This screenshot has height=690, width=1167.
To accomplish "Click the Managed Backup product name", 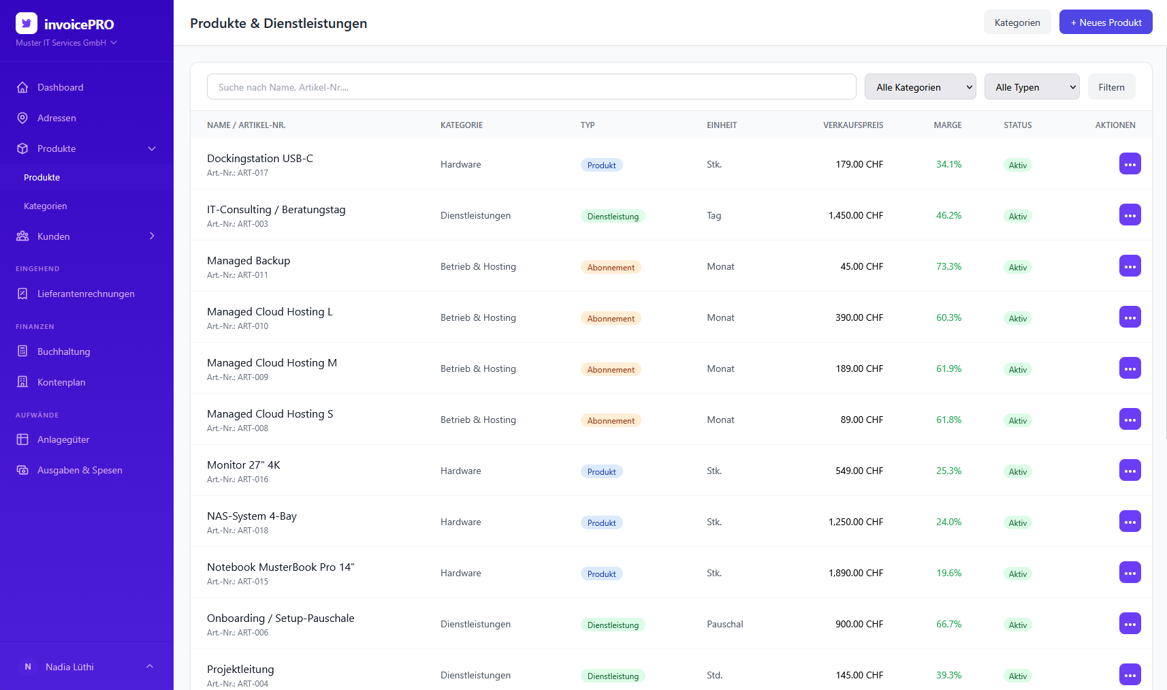I will (x=249, y=260).
